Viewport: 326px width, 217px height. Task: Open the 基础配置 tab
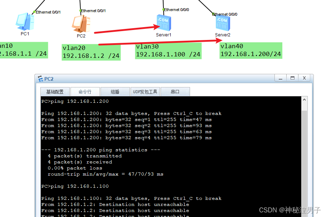pos(55,92)
